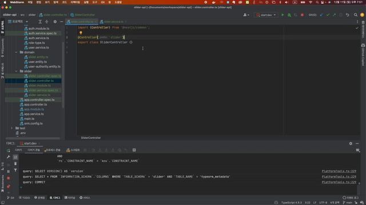Open orm.config.ts file

pos(31,124)
